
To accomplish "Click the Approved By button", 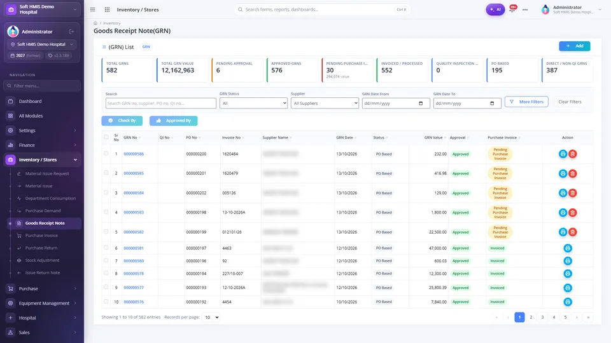I will tap(173, 121).
